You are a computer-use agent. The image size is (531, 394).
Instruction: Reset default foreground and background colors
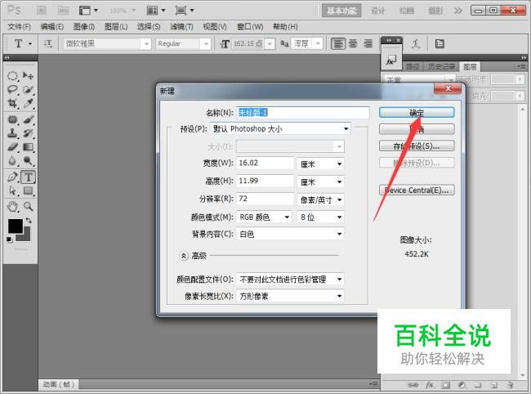10,240
